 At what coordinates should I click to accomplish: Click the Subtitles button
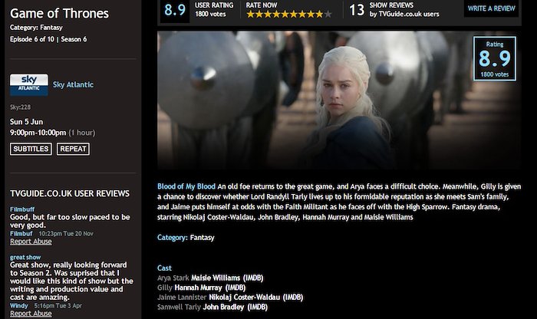tap(31, 149)
